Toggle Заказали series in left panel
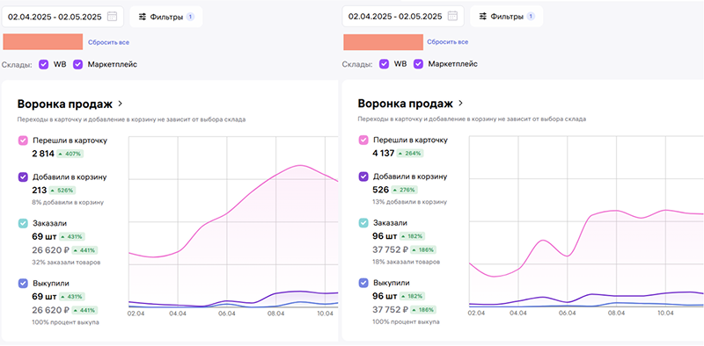This screenshot has height=346, width=704. (23, 223)
